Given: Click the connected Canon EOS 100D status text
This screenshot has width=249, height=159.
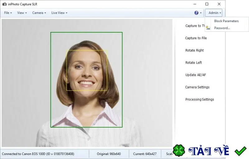Looking at the screenshot, I should 38,154.
